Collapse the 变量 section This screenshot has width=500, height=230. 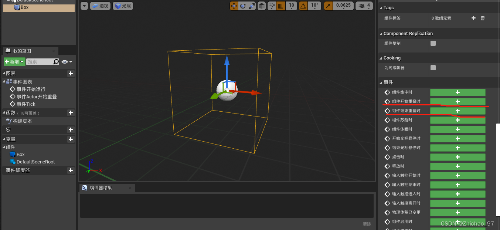point(4,139)
